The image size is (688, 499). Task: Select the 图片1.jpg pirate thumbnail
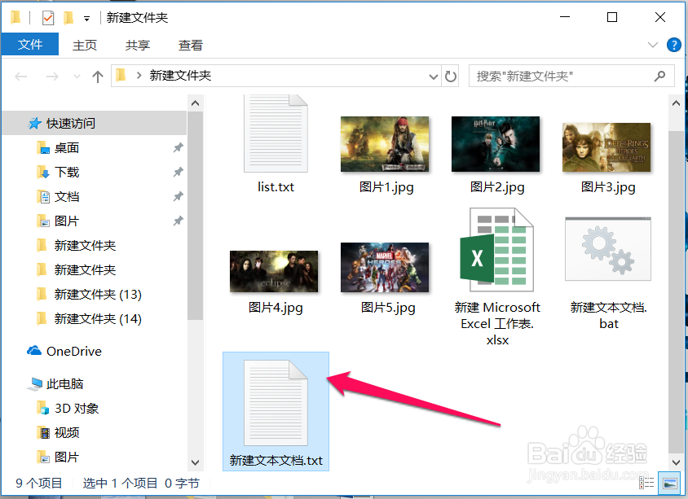pyautogui.click(x=385, y=144)
